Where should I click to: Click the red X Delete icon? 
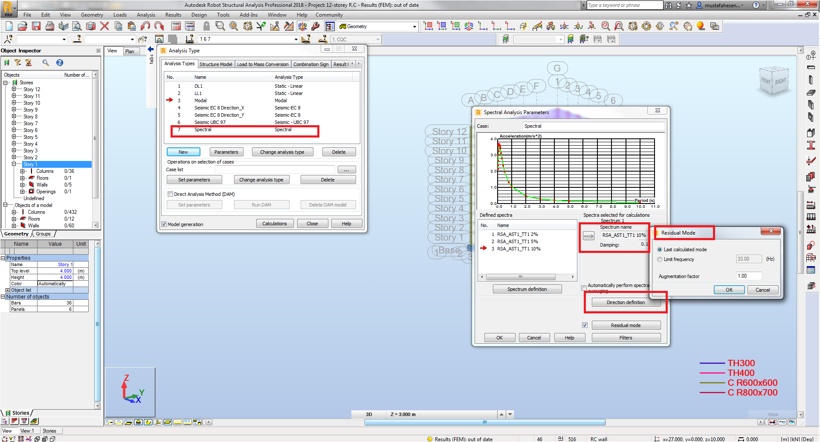tap(104, 26)
